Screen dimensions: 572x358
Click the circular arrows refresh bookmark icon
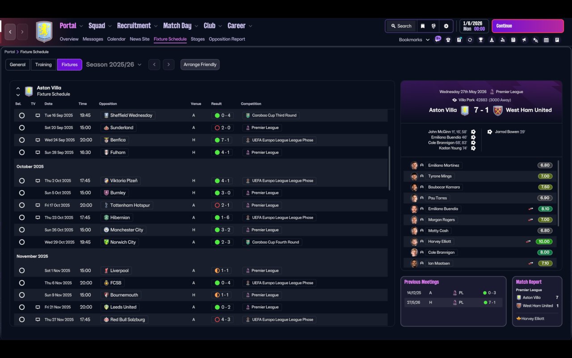(470, 40)
